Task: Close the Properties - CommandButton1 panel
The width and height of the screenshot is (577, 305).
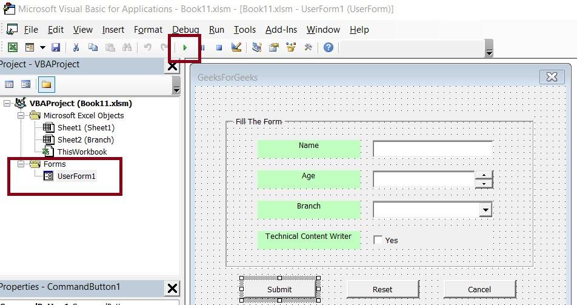Action: click(x=172, y=288)
